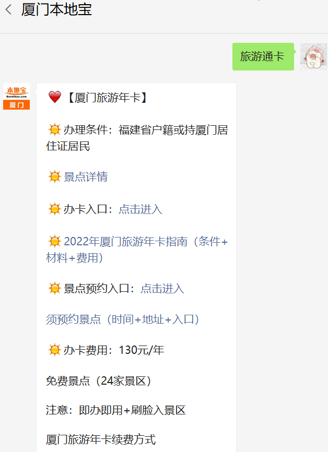Tap sun icon beside 2022年厦门旅游年卡指南

pos(54,241)
